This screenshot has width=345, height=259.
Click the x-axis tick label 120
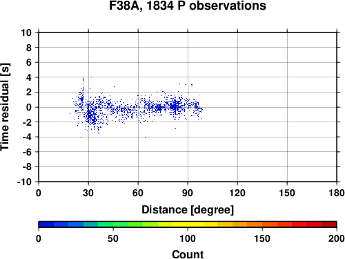pyautogui.click(x=237, y=193)
